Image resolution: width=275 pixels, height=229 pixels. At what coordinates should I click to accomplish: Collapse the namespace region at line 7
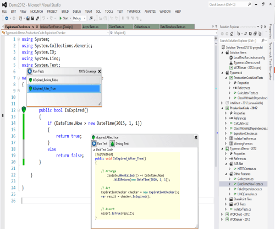click(x=19, y=78)
